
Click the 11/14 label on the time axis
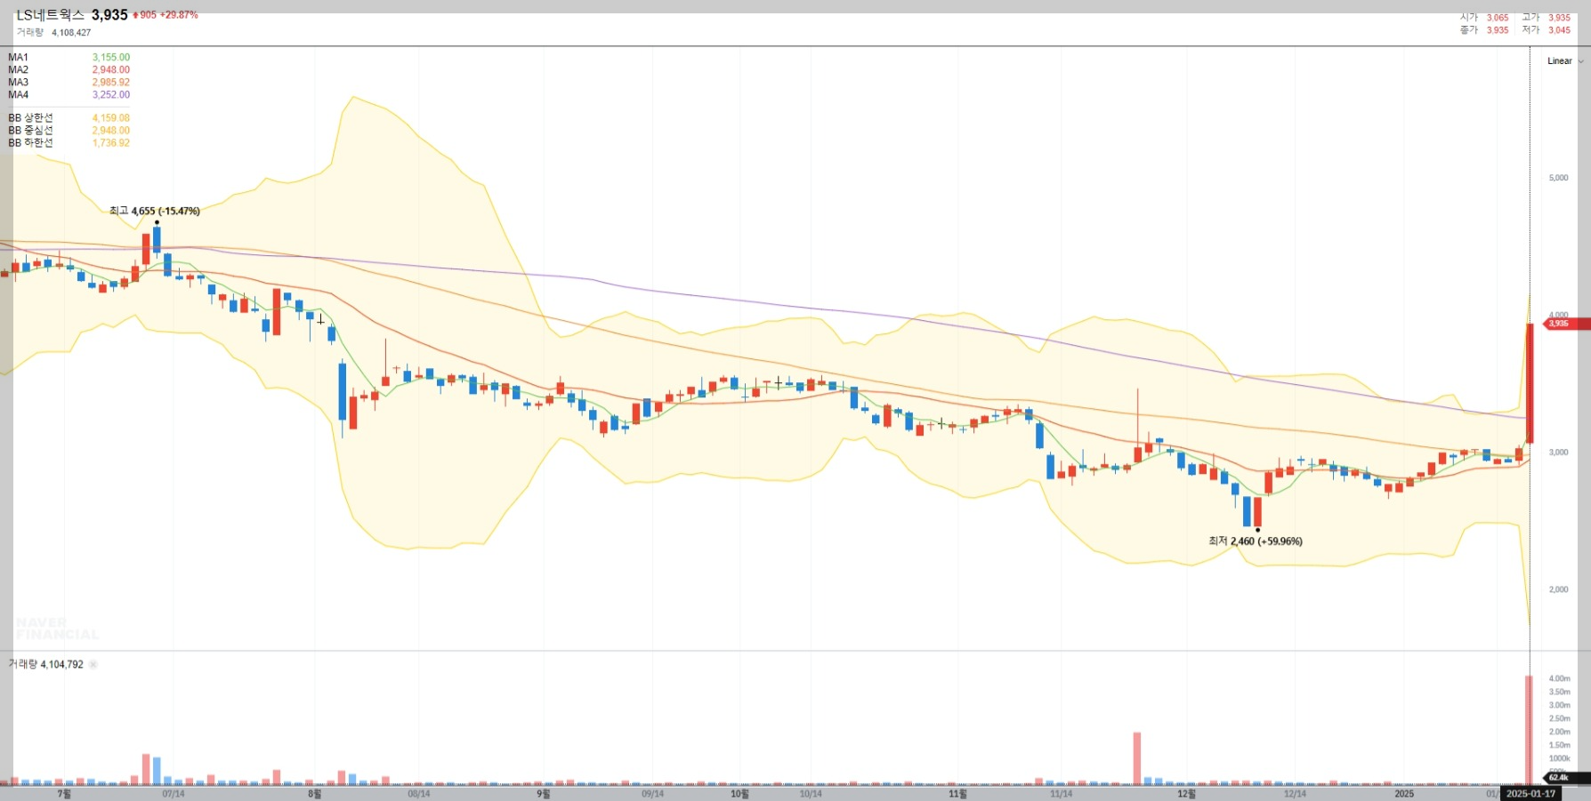coord(1061,794)
